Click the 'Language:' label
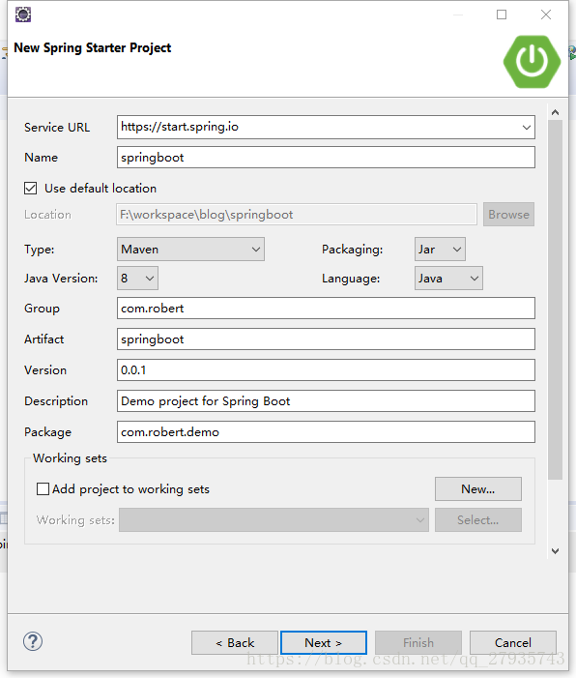Viewport: 576px width, 678px height. pyautogui.click(x=351, y=279)
